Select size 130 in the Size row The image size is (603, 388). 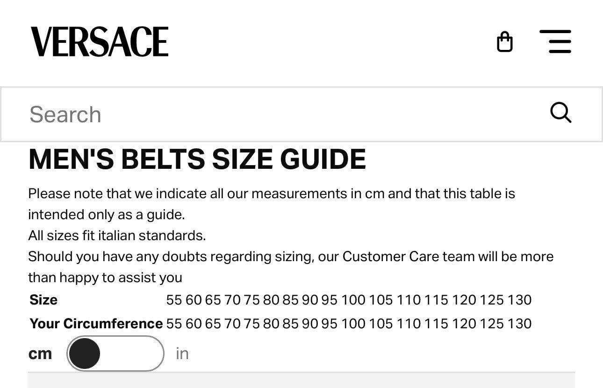pyautogui.click(x=519, y=300)
